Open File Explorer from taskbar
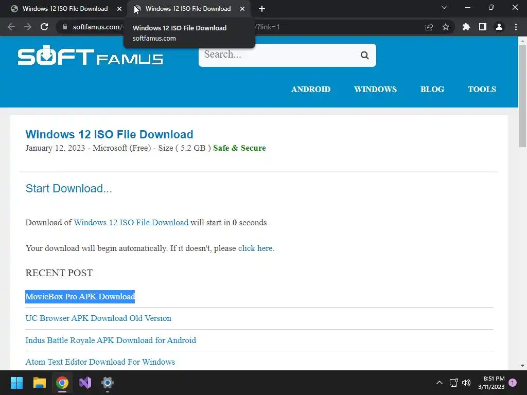The width and height of the screenshot is (527, 395). (39, 383)
